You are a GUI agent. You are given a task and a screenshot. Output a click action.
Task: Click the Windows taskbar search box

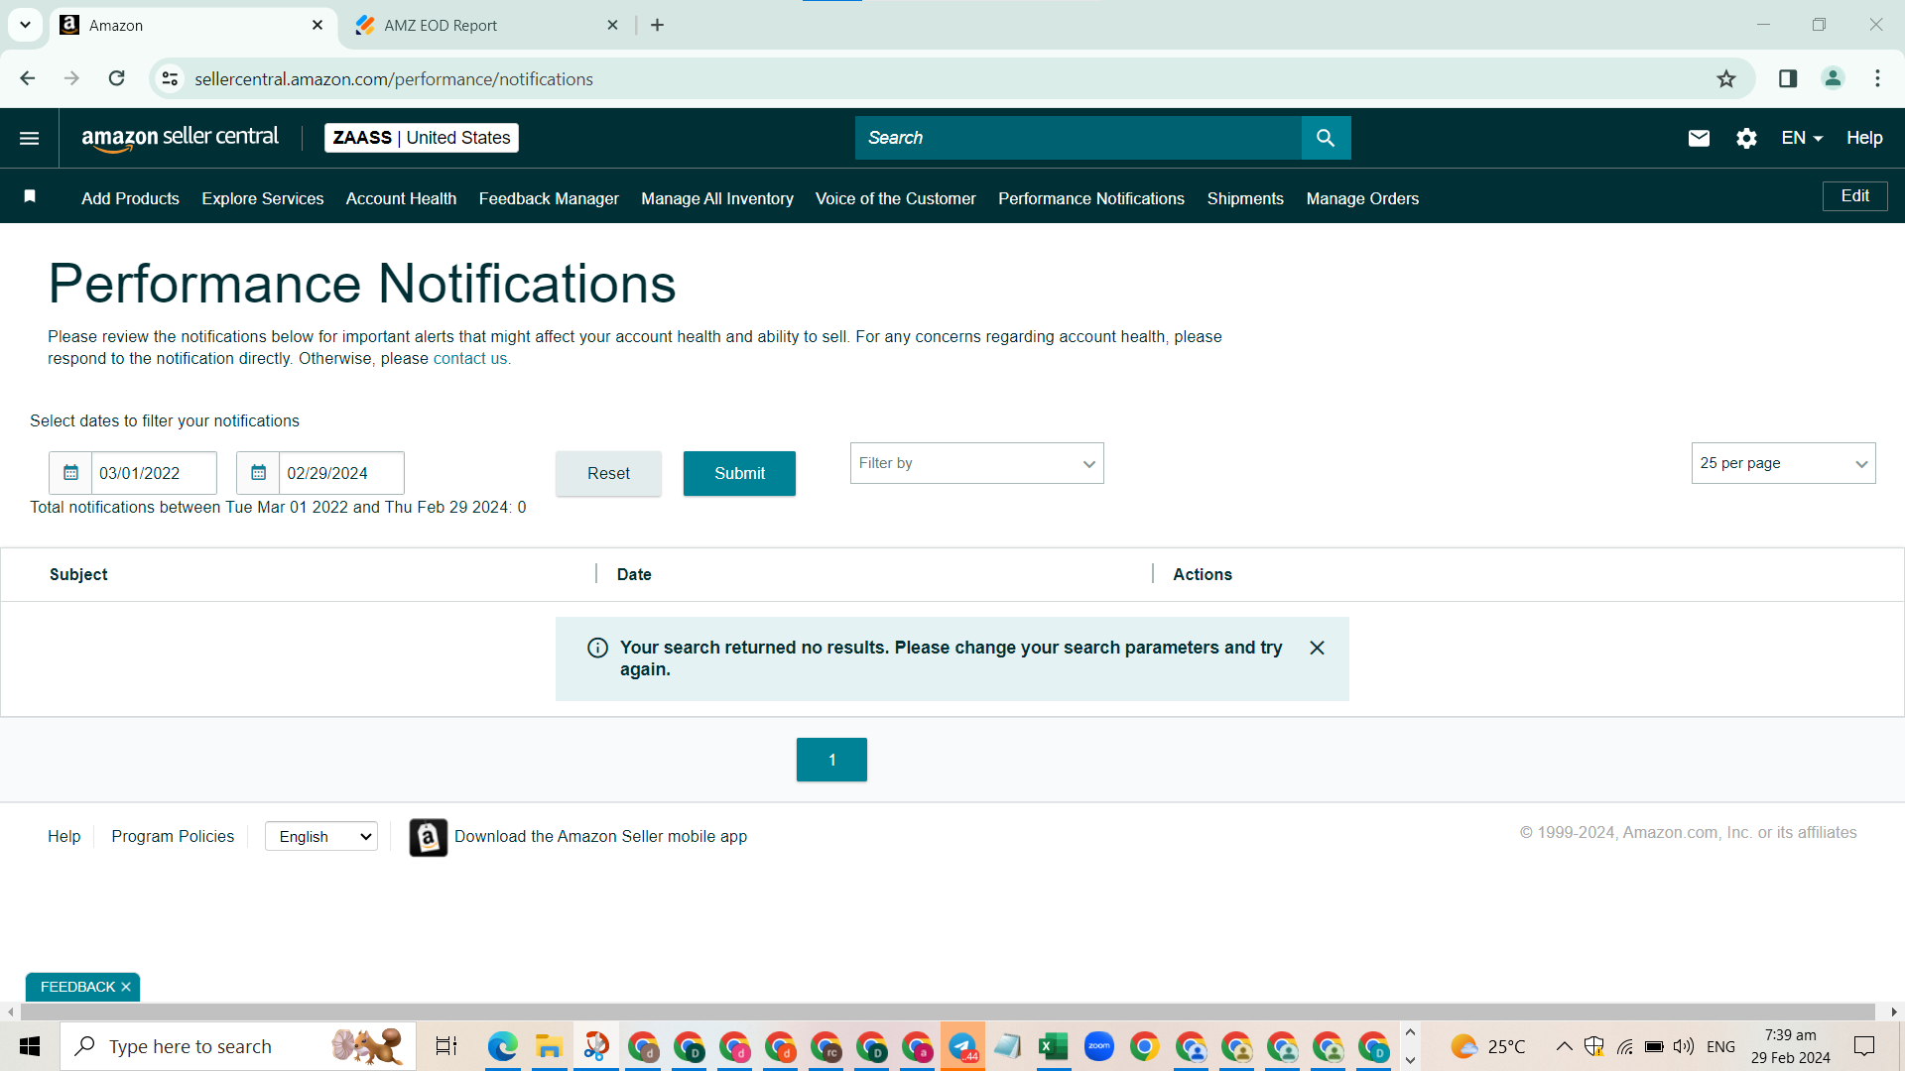[x=238, y=1046]
